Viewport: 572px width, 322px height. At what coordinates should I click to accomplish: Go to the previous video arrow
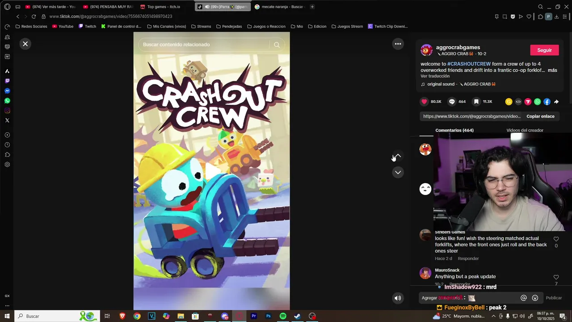[x=398, y=156]
